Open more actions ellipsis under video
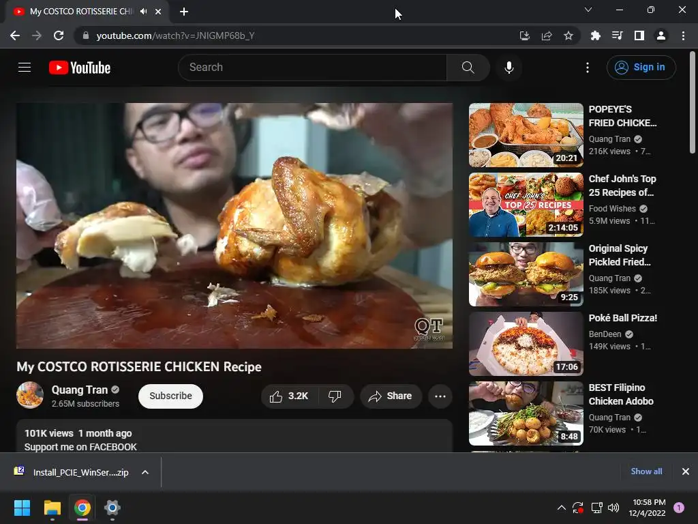Image resolution: width=698 pixels, height=524 pixels. click(440, 396)
